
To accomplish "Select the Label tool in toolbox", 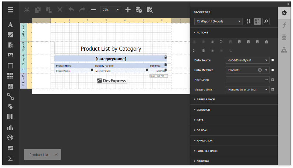I will tap(10, 25).
